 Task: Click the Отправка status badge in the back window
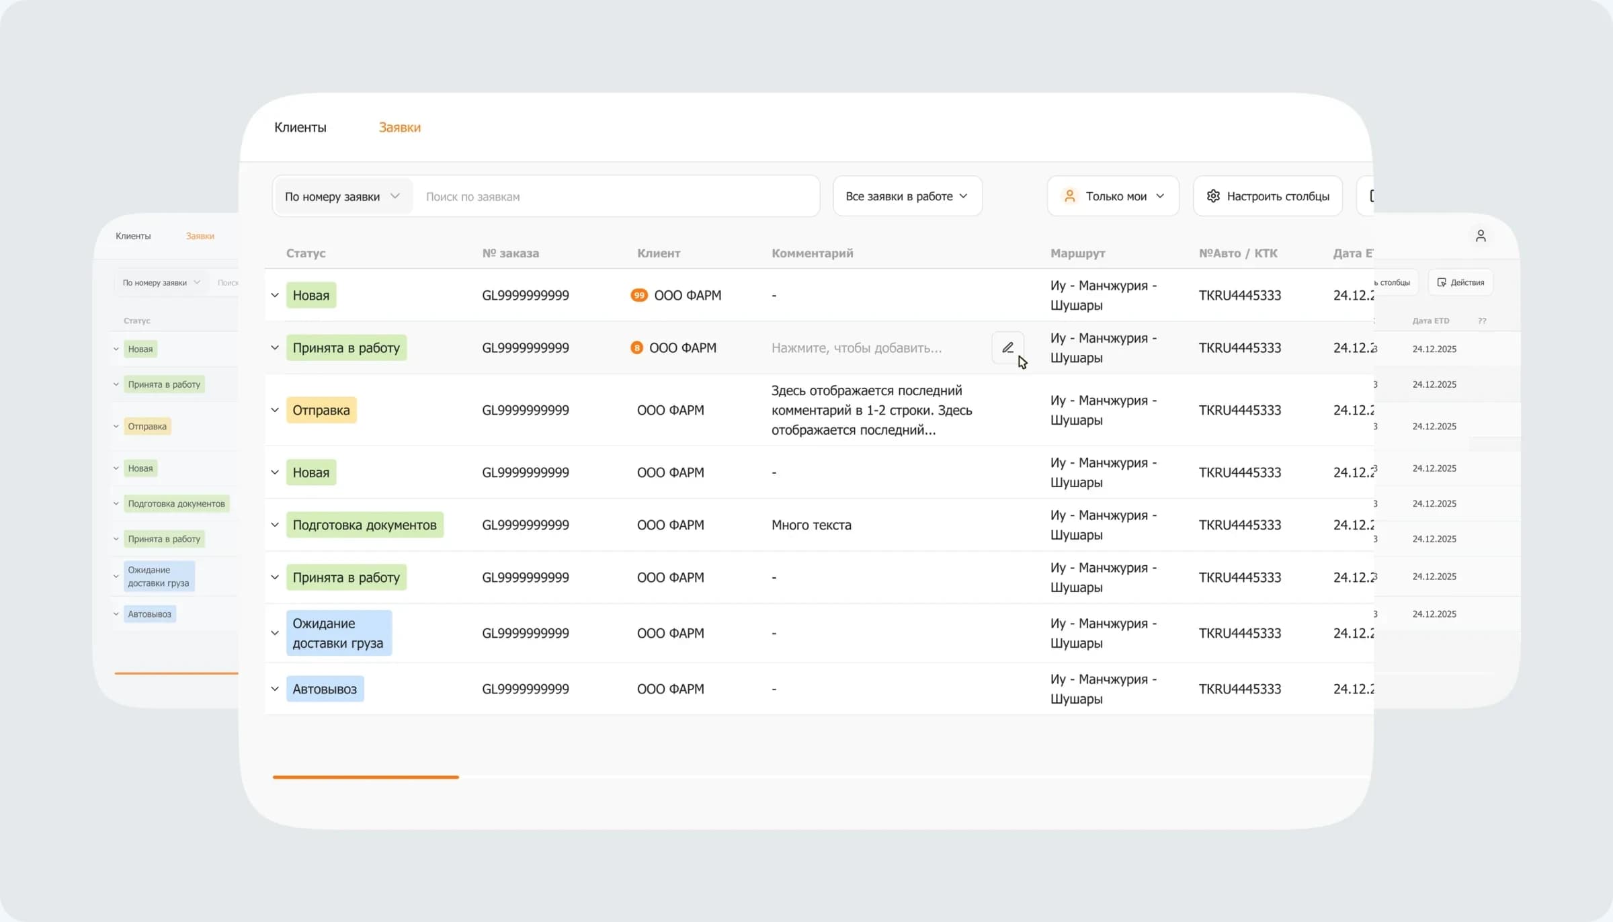click(147, 426)
